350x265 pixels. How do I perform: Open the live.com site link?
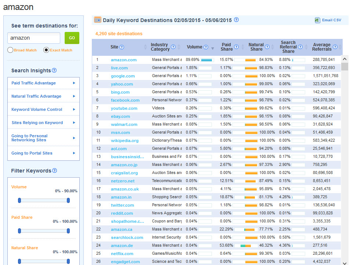[119, 68]
